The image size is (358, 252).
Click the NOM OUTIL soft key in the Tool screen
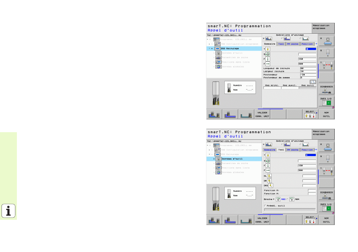pyautogui.click(x=326, y=220)
